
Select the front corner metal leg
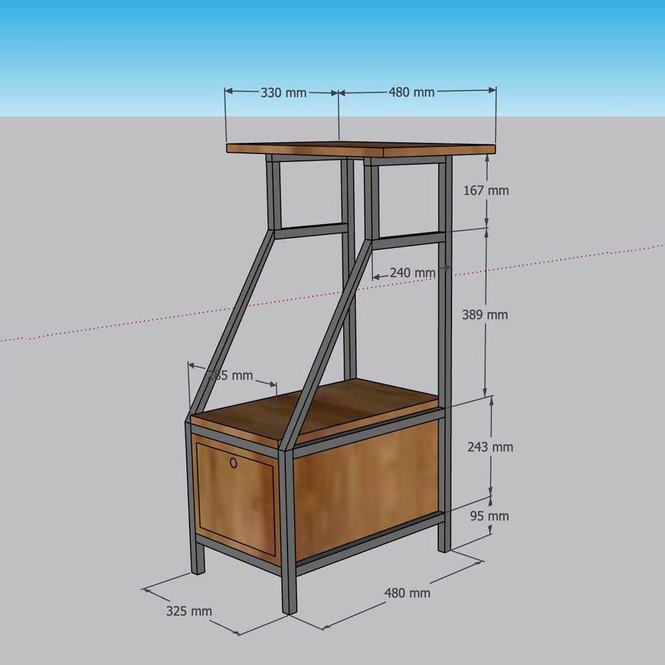pos(288,532)
